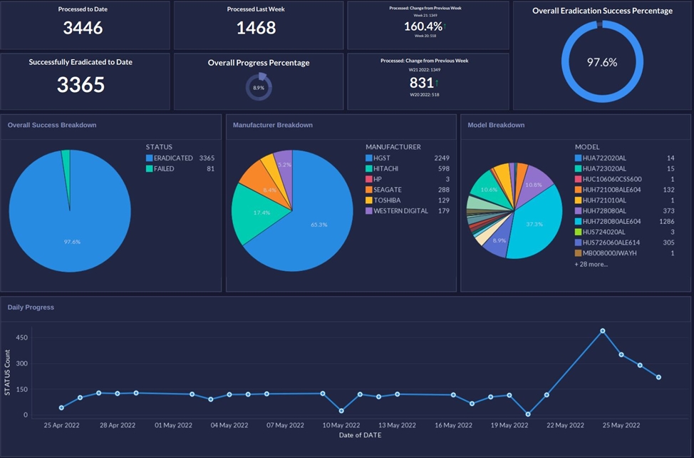This screenshot has width=694, height=458.
Task: Open the Successfully Eradicated to Date 3365 card
Action: click(84, 81)
